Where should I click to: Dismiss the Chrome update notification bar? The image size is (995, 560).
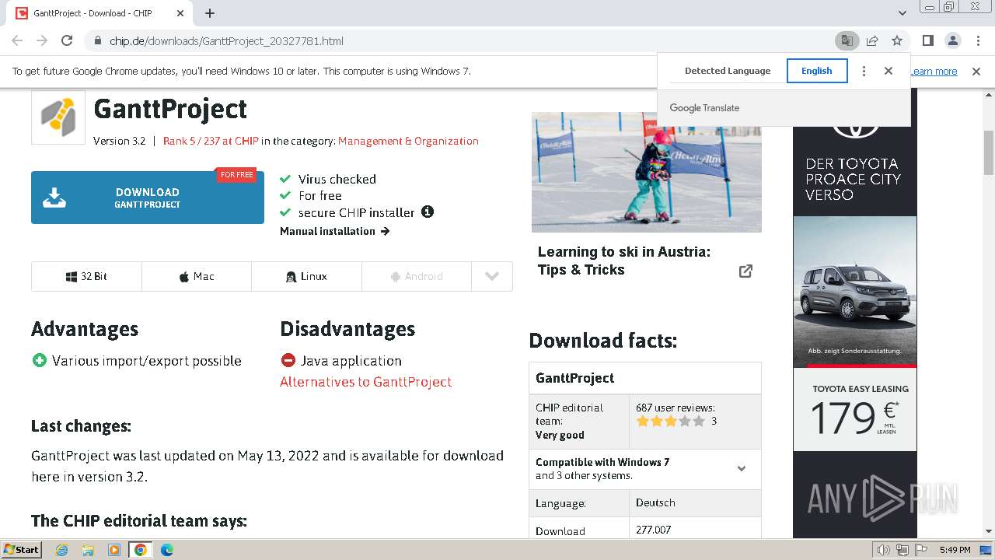pyautogui.click(x=976, y=72)
